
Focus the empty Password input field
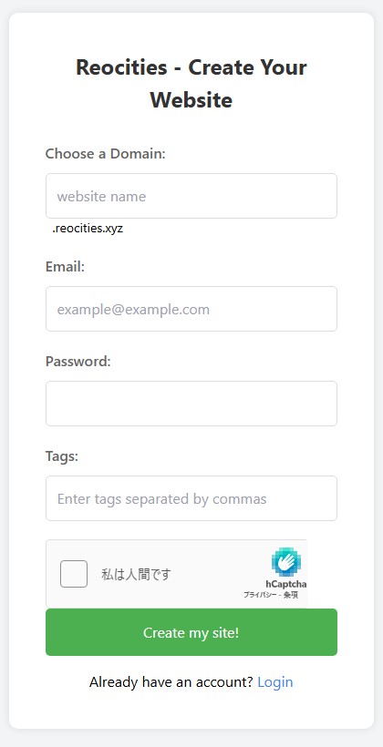pos(191,404)
